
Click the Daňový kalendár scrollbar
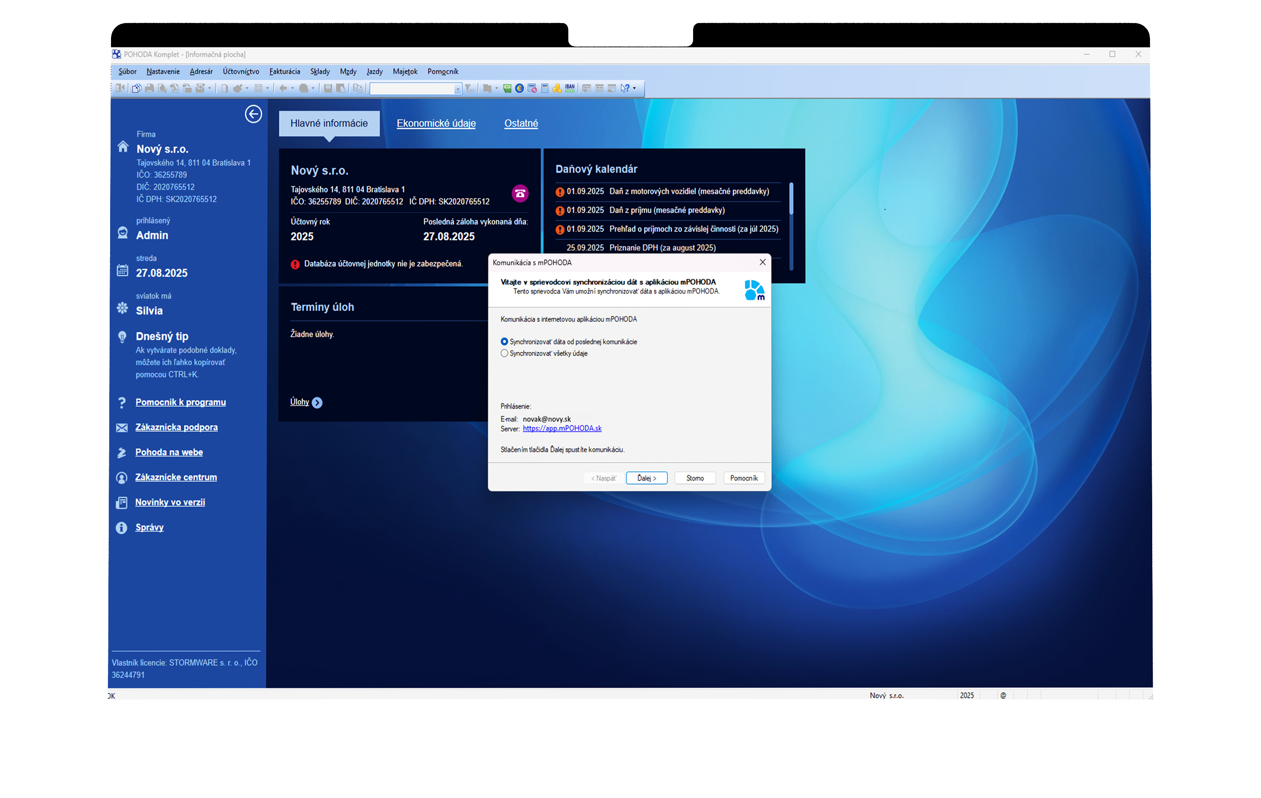791,226
